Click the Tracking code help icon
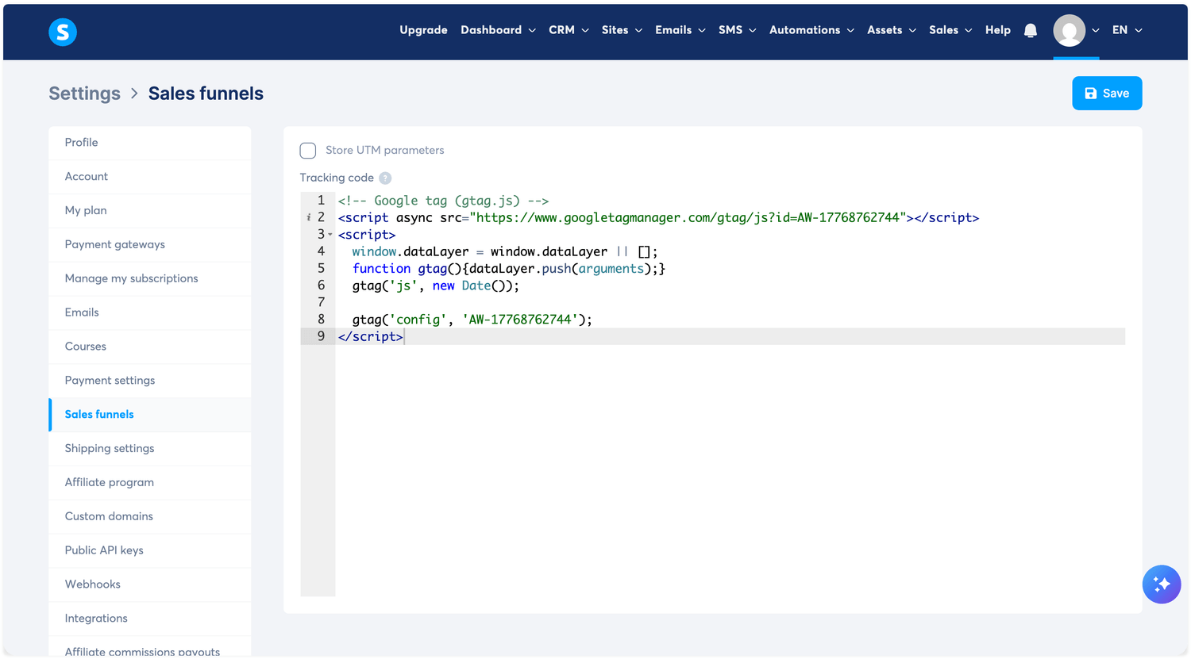This screenshot has width=1191, height=659. (x=385, y=178)
